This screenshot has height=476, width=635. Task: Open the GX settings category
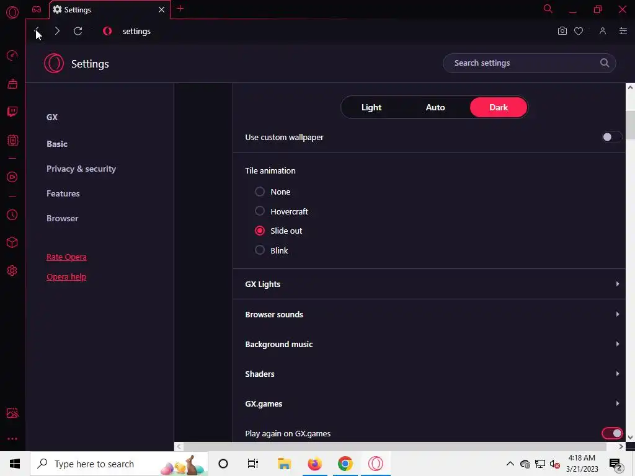click(52, 117)
